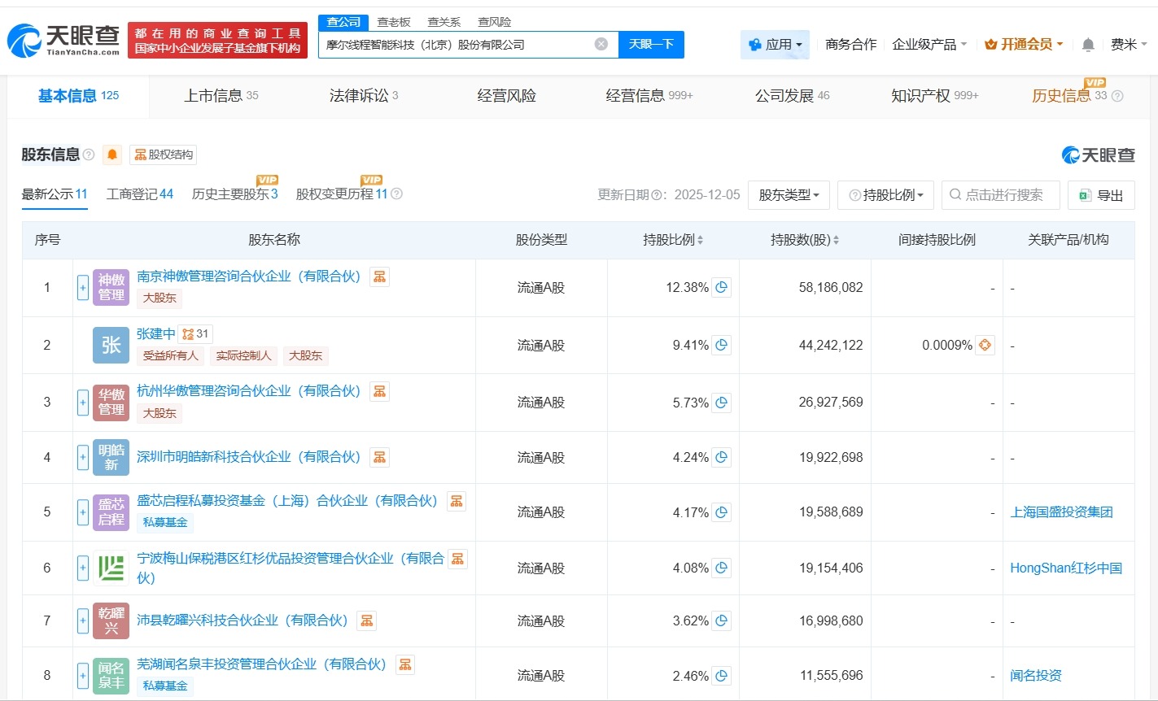The width and height of the screenshot is (1158, 701).
Task: Open the 股东类型 dropdown
Action: 788,194
